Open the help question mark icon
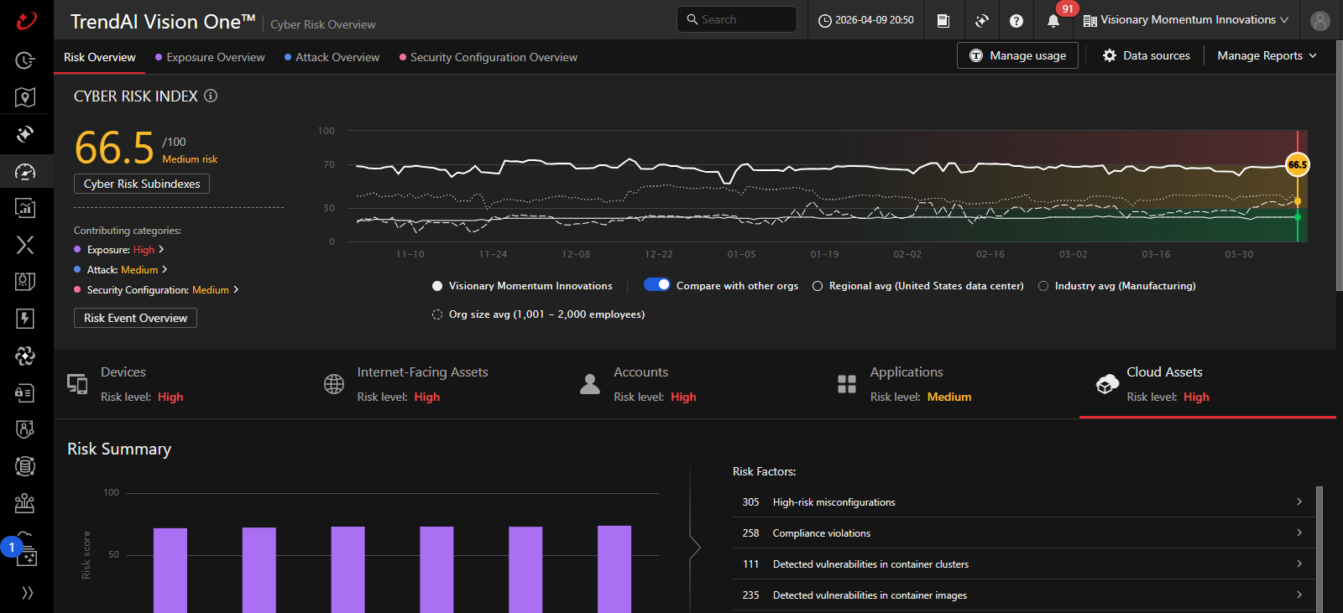The image size is (1343, 613). click(x=1016, y=21)
